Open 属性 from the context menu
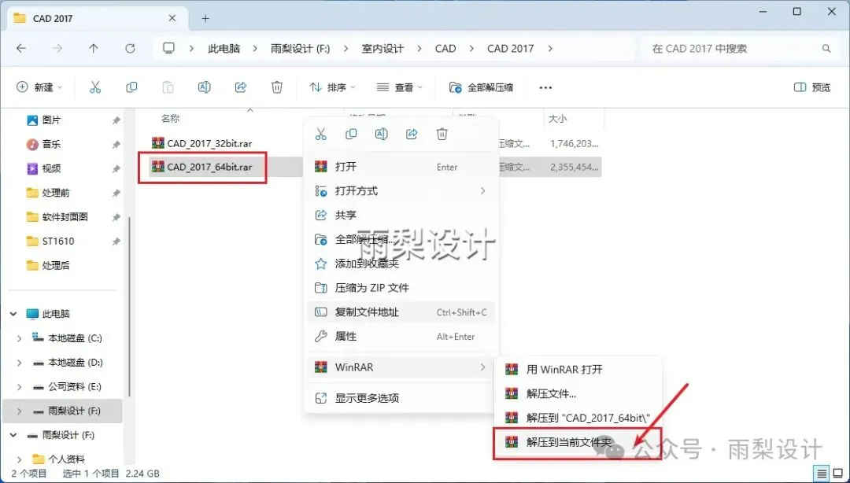 pos(401,336)
